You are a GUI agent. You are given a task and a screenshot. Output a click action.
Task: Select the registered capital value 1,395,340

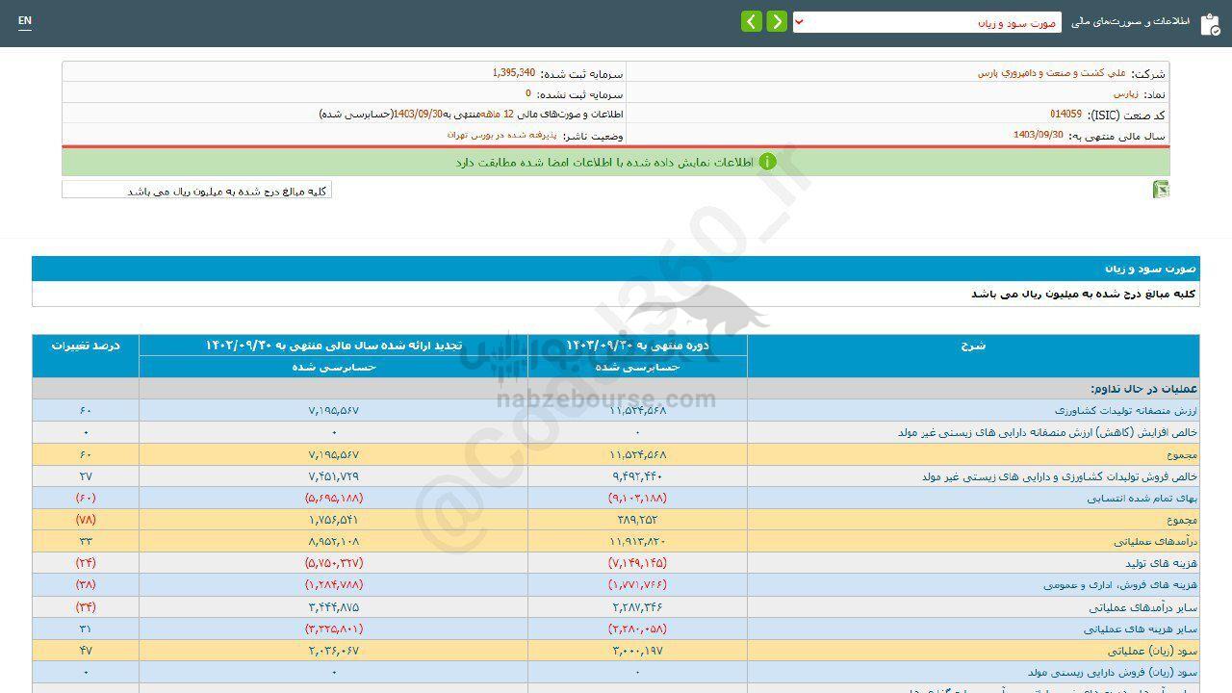pos(513,73)
